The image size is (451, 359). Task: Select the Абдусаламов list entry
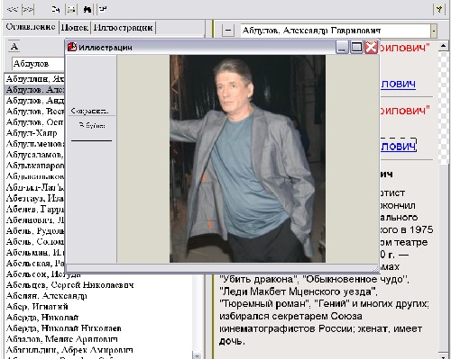tap(35, 155)
